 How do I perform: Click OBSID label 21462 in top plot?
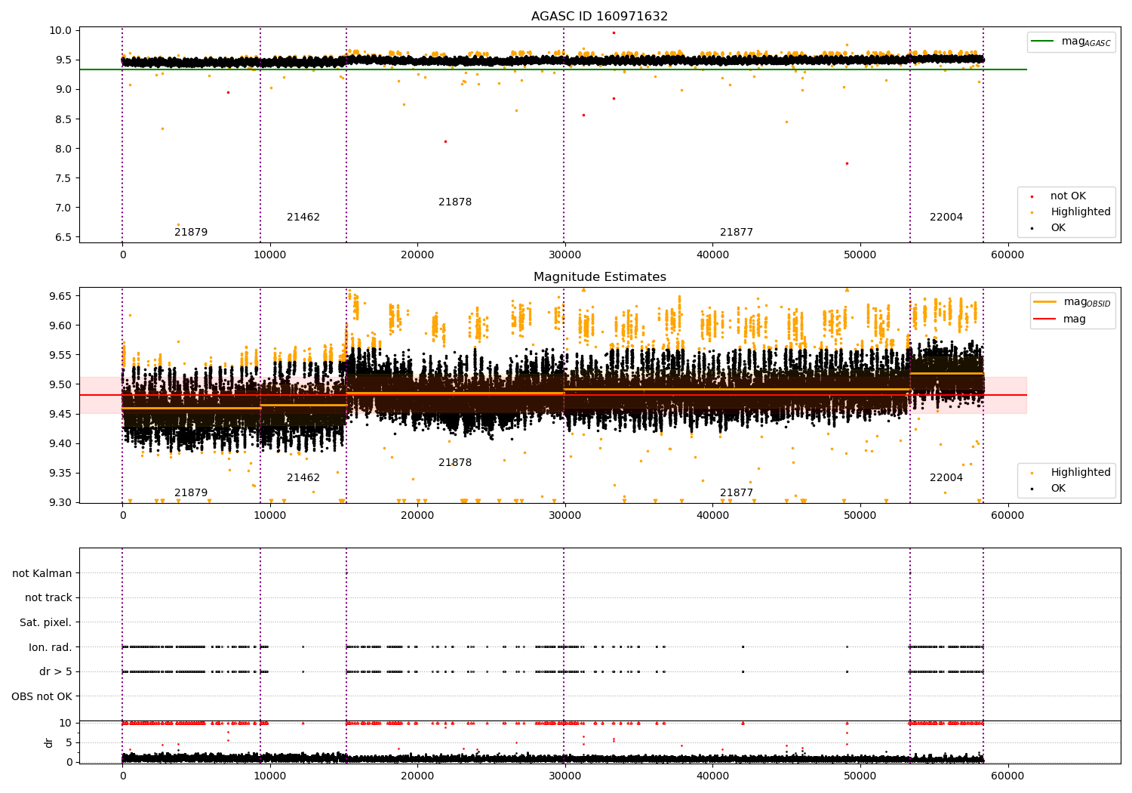303,218
